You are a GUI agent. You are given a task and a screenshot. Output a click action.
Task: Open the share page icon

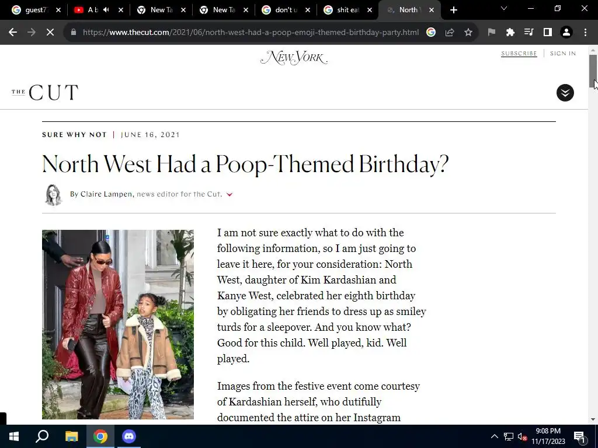point(449,33)
